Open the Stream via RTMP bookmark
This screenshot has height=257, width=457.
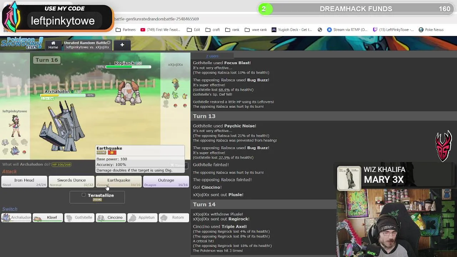click(347, 30)
